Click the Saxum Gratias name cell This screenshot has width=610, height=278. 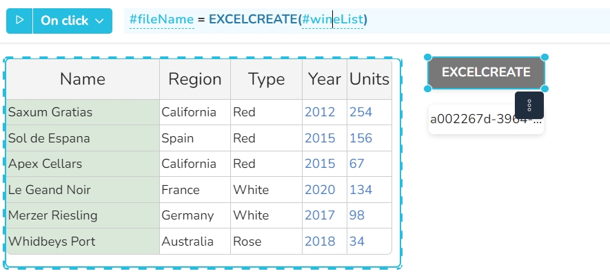point(50,112)
